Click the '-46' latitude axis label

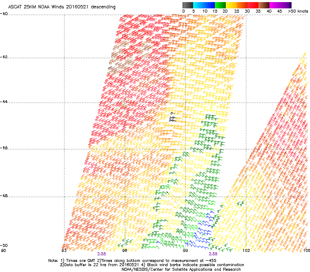click(4, 148)
